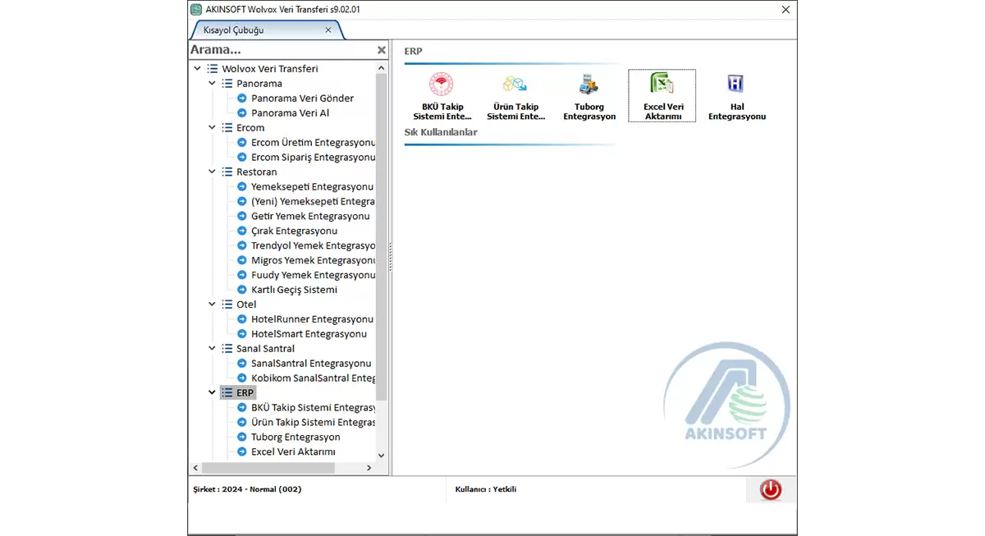Open HotelRunner Entegrasyonu from the tree
This screenshot has height=536, width=985.
pos(311,319)
